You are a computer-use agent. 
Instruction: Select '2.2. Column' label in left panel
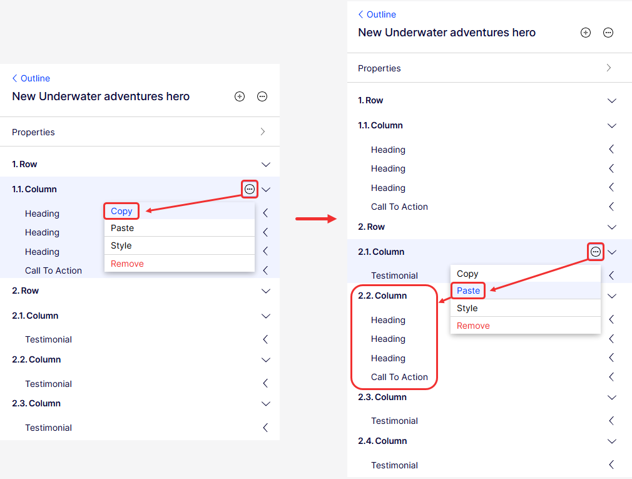pyautogui.click(x=36, y=359)
